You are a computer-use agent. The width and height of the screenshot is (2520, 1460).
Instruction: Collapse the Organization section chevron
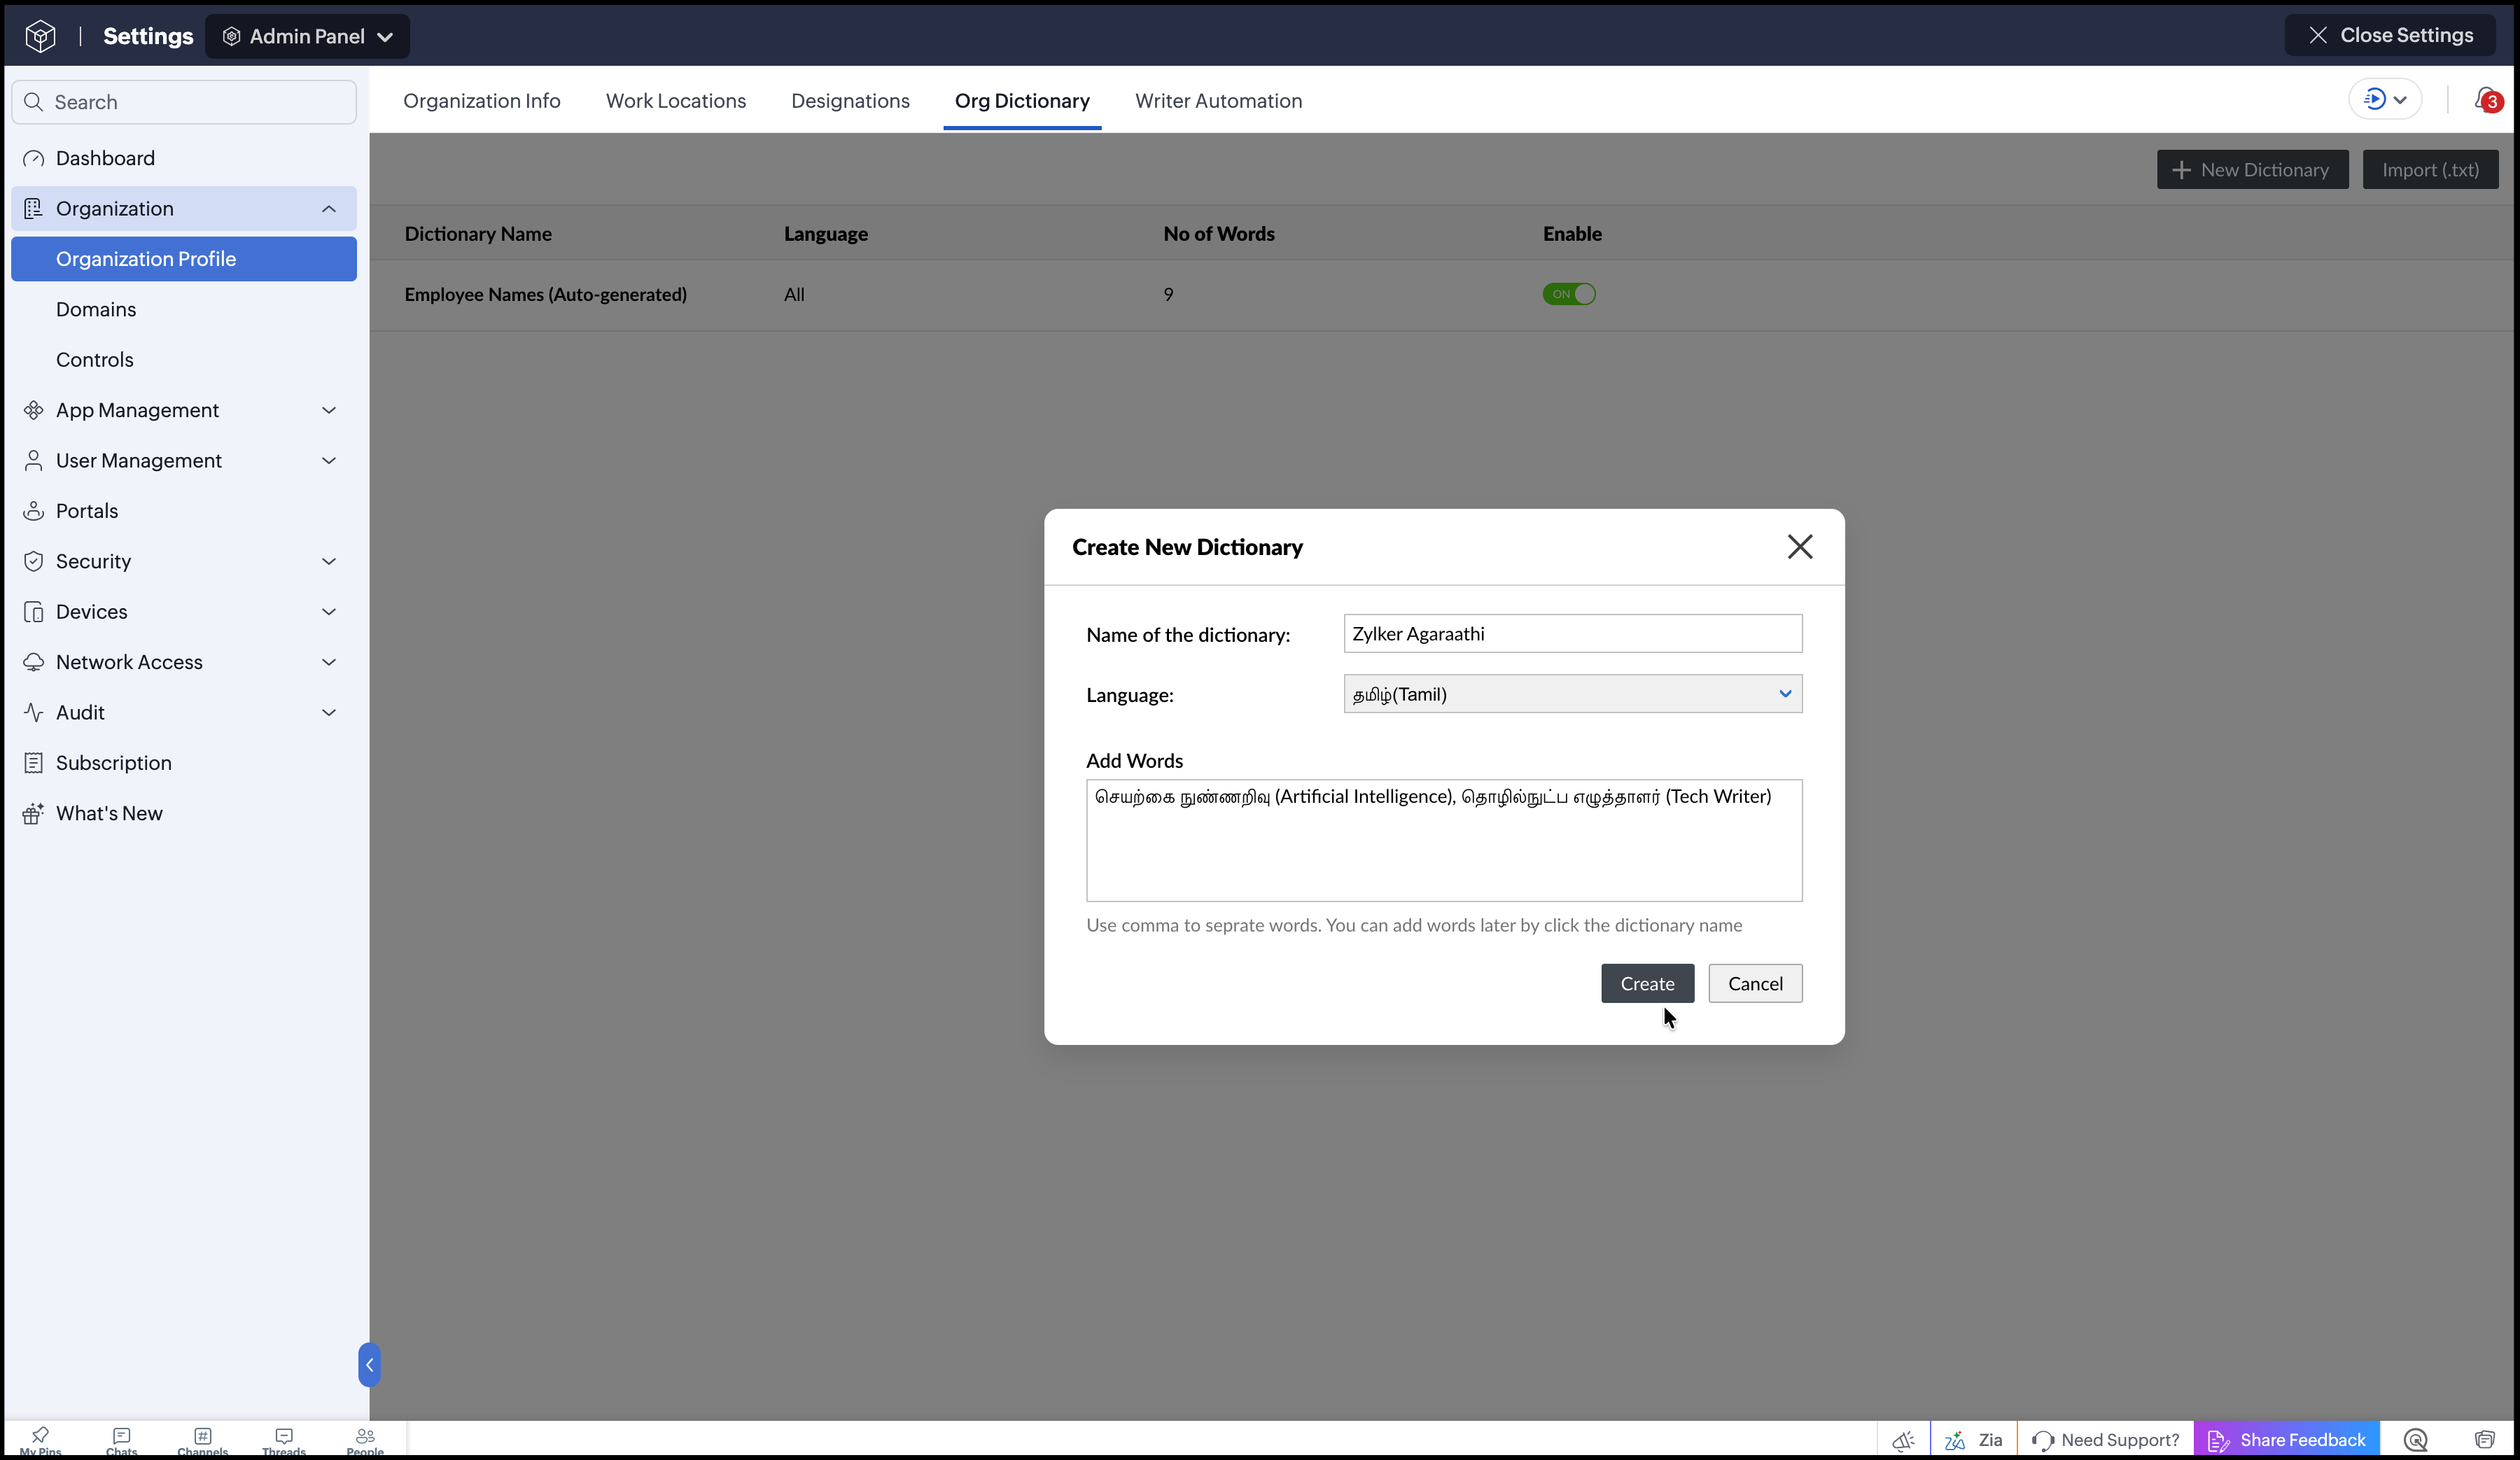click(329, 208)
